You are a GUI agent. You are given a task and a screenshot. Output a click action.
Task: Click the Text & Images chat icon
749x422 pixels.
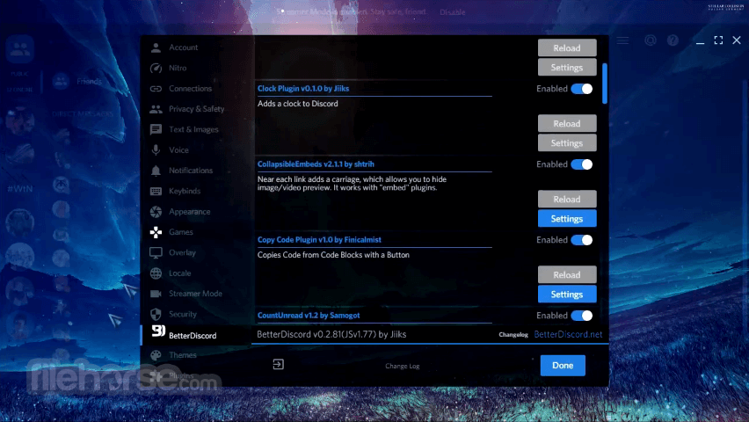(x=156, y=129)
